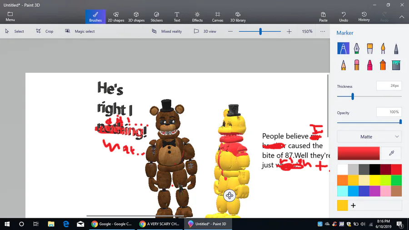
Task: Open the Mail app from the taskbar
Action: click(x=80, y=224)
